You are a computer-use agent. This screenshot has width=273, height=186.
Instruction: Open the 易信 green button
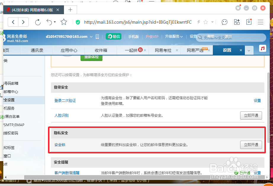pos(113,36)
